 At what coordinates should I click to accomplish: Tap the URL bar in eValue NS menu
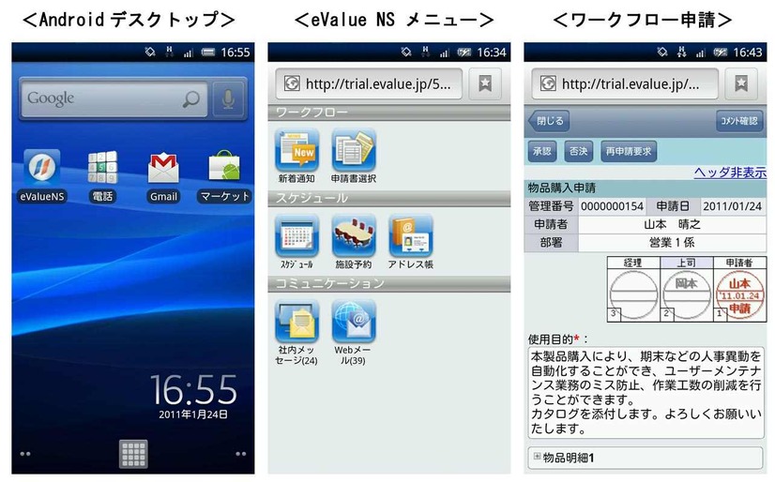point(369,84)
